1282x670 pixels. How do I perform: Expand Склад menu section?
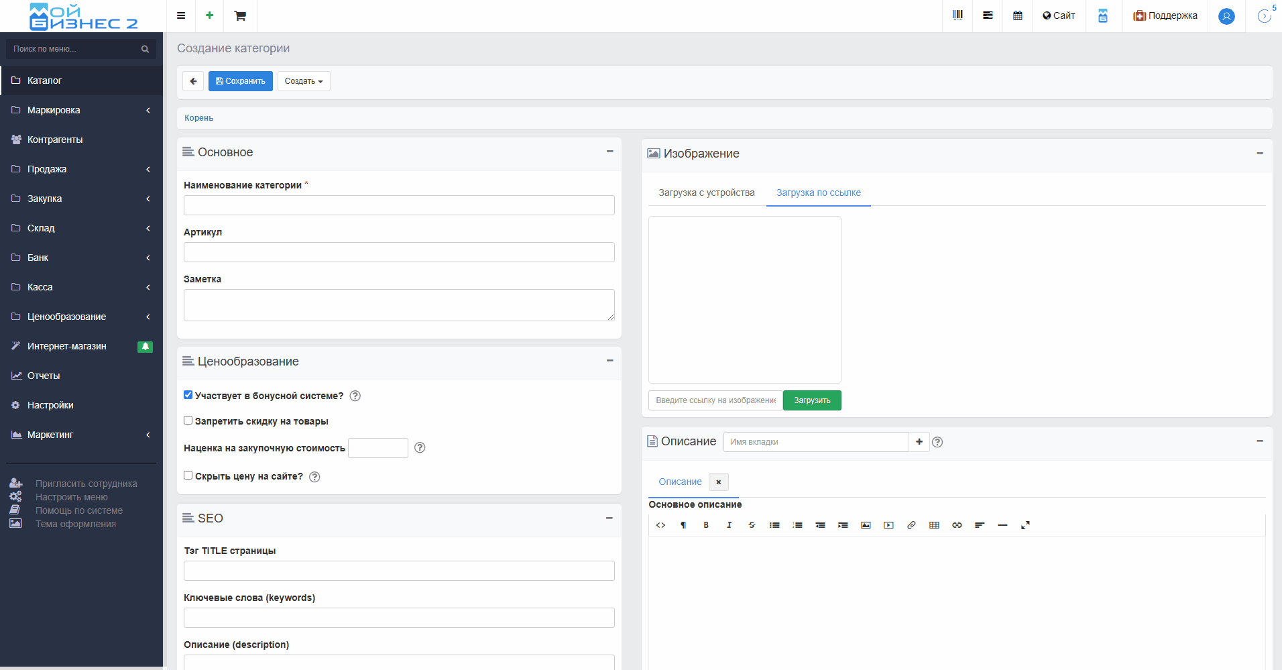pos(81,228)
